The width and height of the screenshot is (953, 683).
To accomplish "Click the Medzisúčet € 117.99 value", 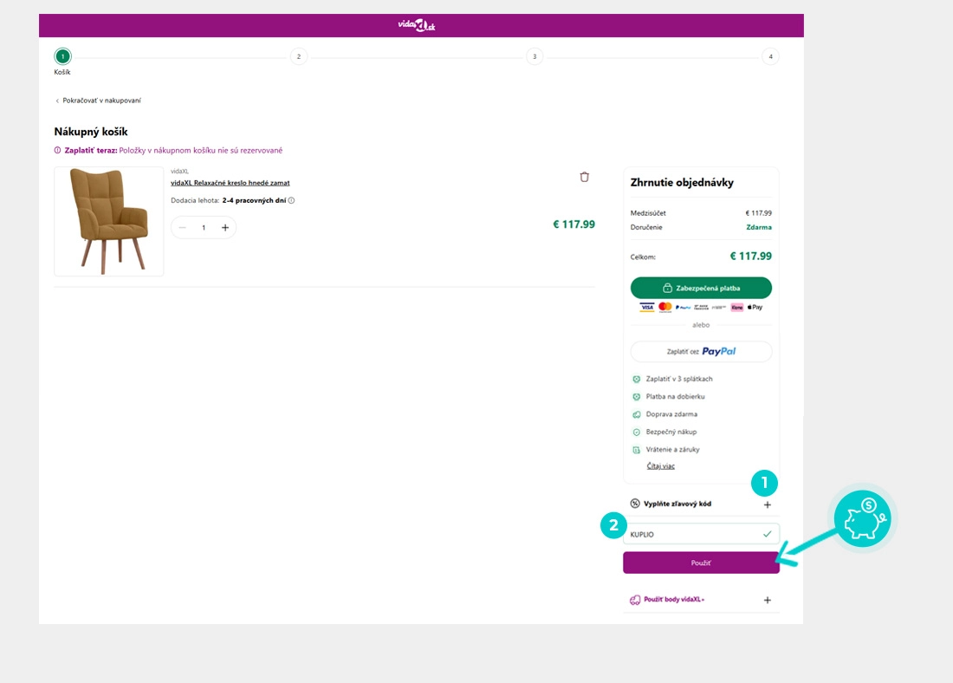I will click(759, 213).
